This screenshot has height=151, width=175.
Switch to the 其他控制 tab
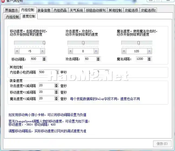point(115,10)
